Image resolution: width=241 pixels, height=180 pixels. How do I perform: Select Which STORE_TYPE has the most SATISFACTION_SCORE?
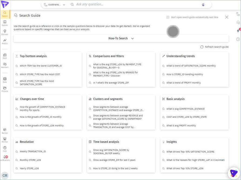click(37, 83)
